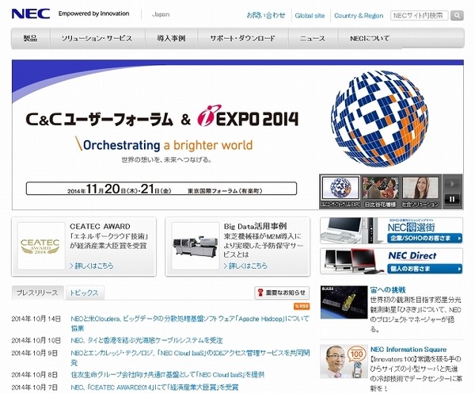
Task: Click the NEC Direct 個人のお客さま banner
Action: click(x=392, y=262)
